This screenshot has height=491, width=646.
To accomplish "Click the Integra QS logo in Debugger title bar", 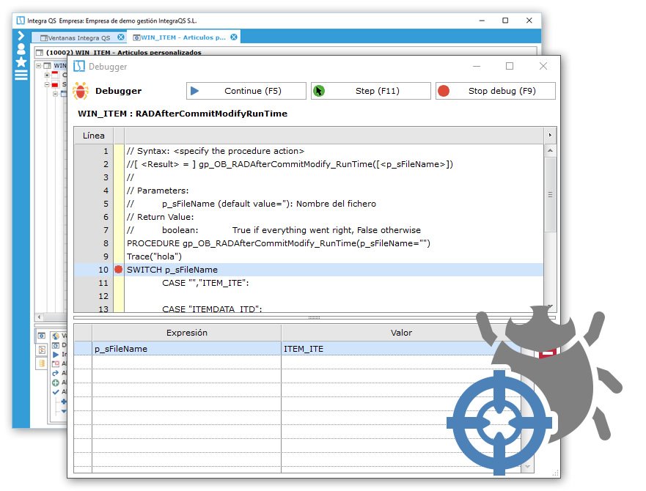I will (x=79, y=66).
